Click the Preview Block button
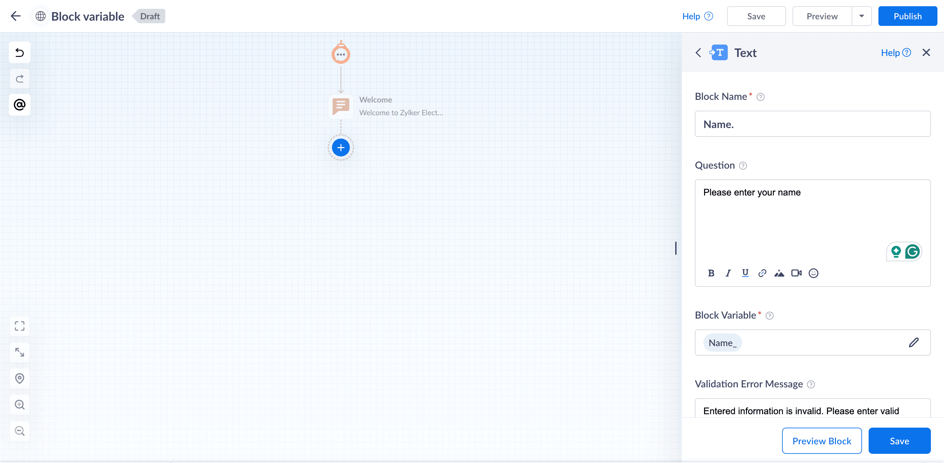 tap(822, 441)
